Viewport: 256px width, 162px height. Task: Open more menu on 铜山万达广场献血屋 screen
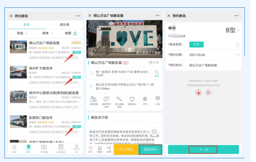(157, 16)
